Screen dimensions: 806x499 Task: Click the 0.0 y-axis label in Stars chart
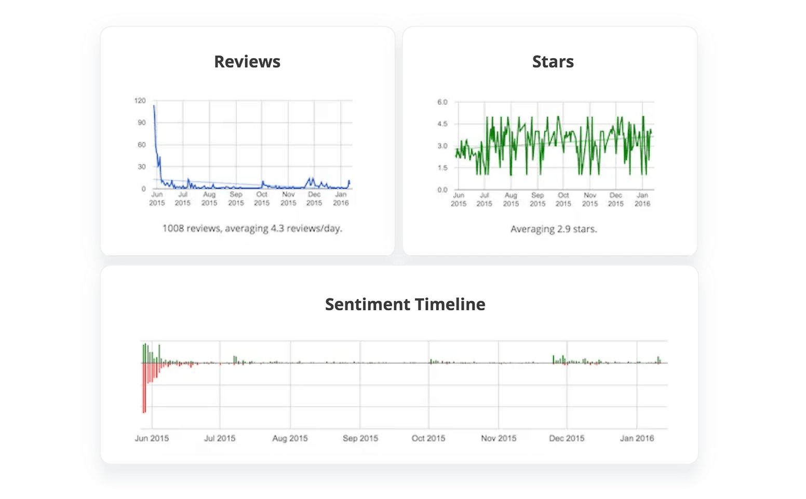pos(442,190)
